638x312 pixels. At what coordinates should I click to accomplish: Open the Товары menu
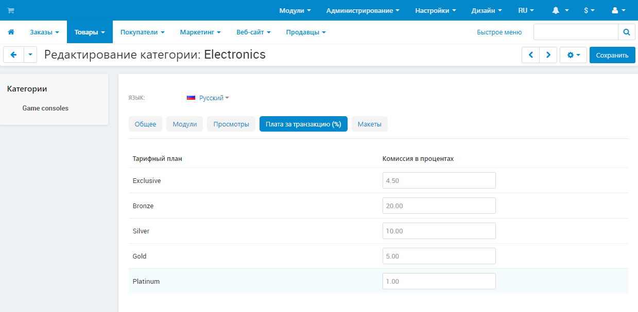pyautogui.click(x=90, y=32)
